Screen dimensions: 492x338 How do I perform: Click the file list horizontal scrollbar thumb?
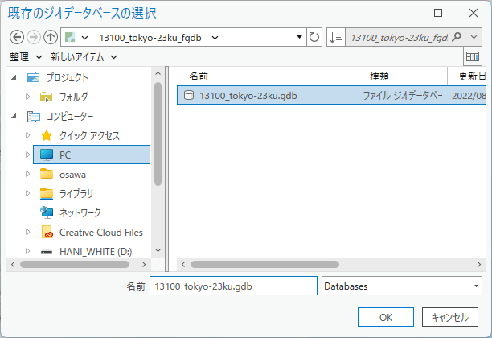pyautogui.click(x=264, y=264)
